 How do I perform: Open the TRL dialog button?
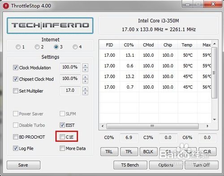point(109,151)
